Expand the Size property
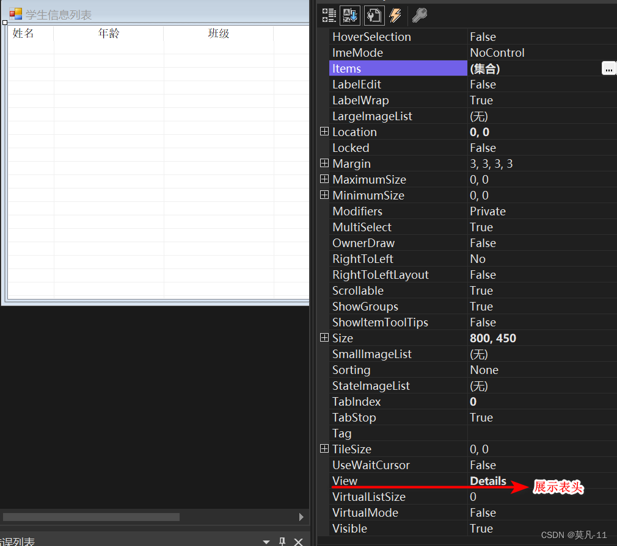The height and width of the screenshot is (546, 617). 324,338
